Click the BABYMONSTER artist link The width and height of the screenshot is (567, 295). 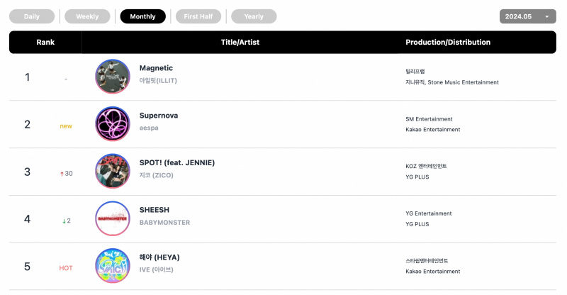[165, 222]
